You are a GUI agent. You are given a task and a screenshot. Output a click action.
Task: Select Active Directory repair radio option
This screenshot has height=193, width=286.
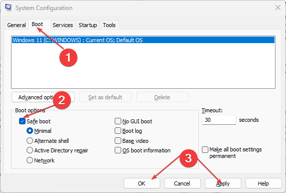point(30,150)
